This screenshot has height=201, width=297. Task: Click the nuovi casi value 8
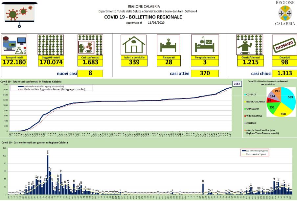[x=90, y=73]
